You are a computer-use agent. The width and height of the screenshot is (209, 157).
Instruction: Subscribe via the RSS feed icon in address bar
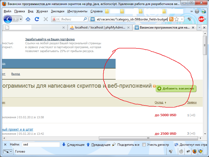(x=171, y=19)
